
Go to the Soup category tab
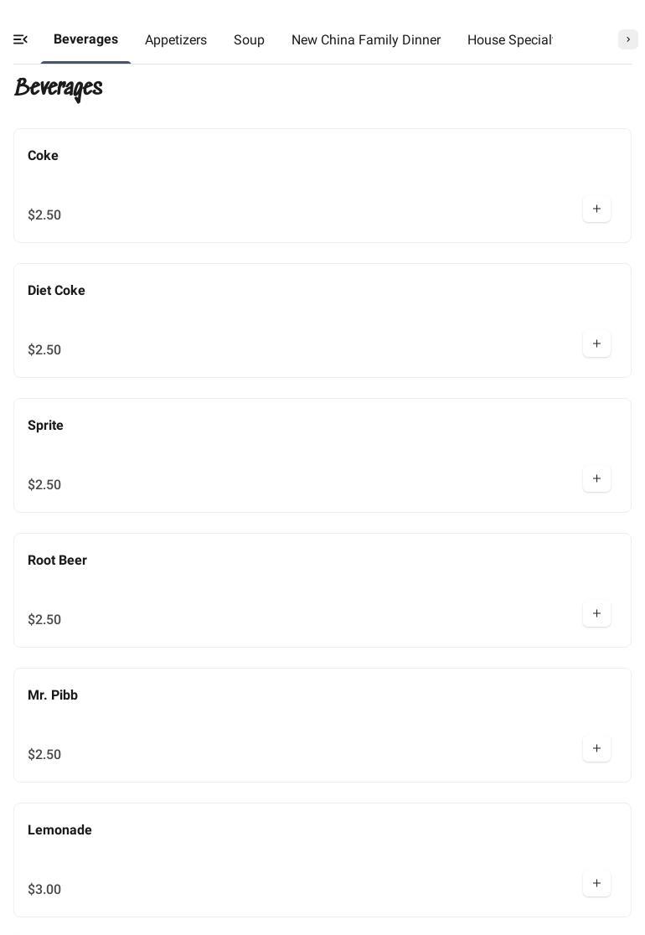tap(249, 40)
